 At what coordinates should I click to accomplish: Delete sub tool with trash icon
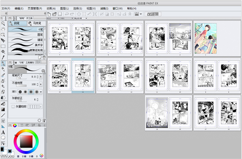(44, 58)
